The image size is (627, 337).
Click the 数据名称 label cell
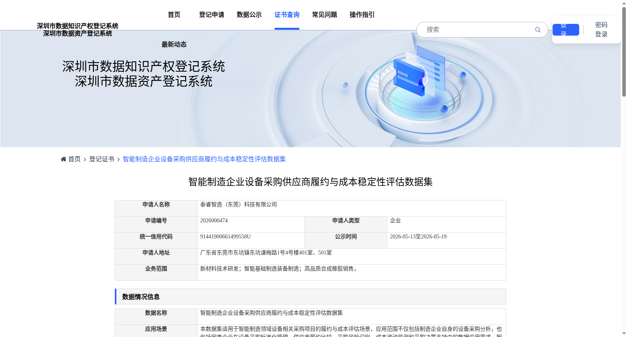[x=156, y=316]
